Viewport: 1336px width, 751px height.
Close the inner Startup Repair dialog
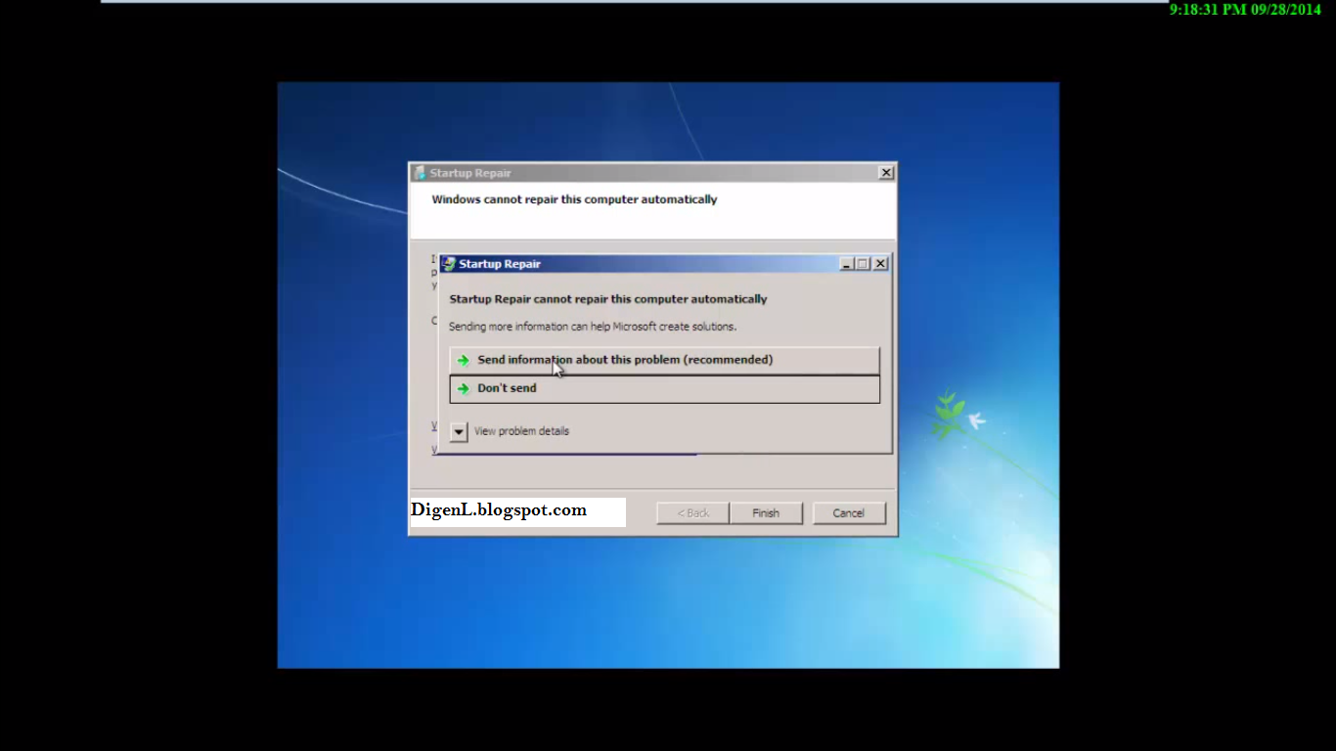click(880, 264)
